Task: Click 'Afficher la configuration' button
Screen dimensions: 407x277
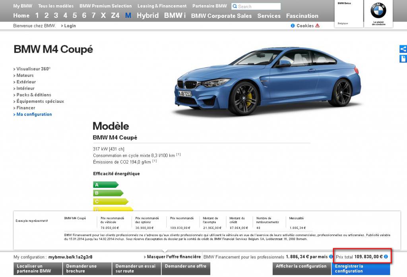Action: pyautogui.click(x=302, y=268)
